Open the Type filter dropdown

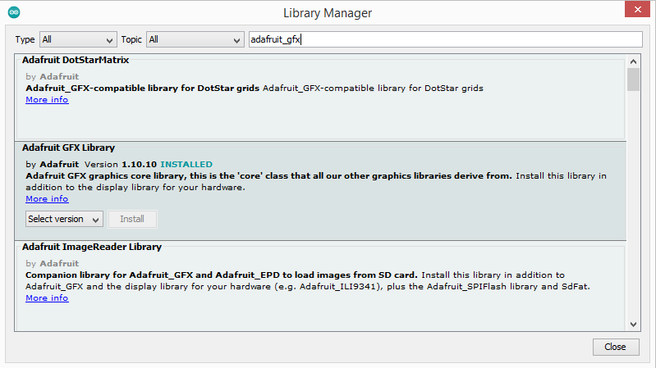pos(78,39)
